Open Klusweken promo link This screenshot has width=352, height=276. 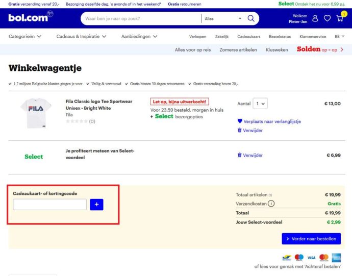277,50
